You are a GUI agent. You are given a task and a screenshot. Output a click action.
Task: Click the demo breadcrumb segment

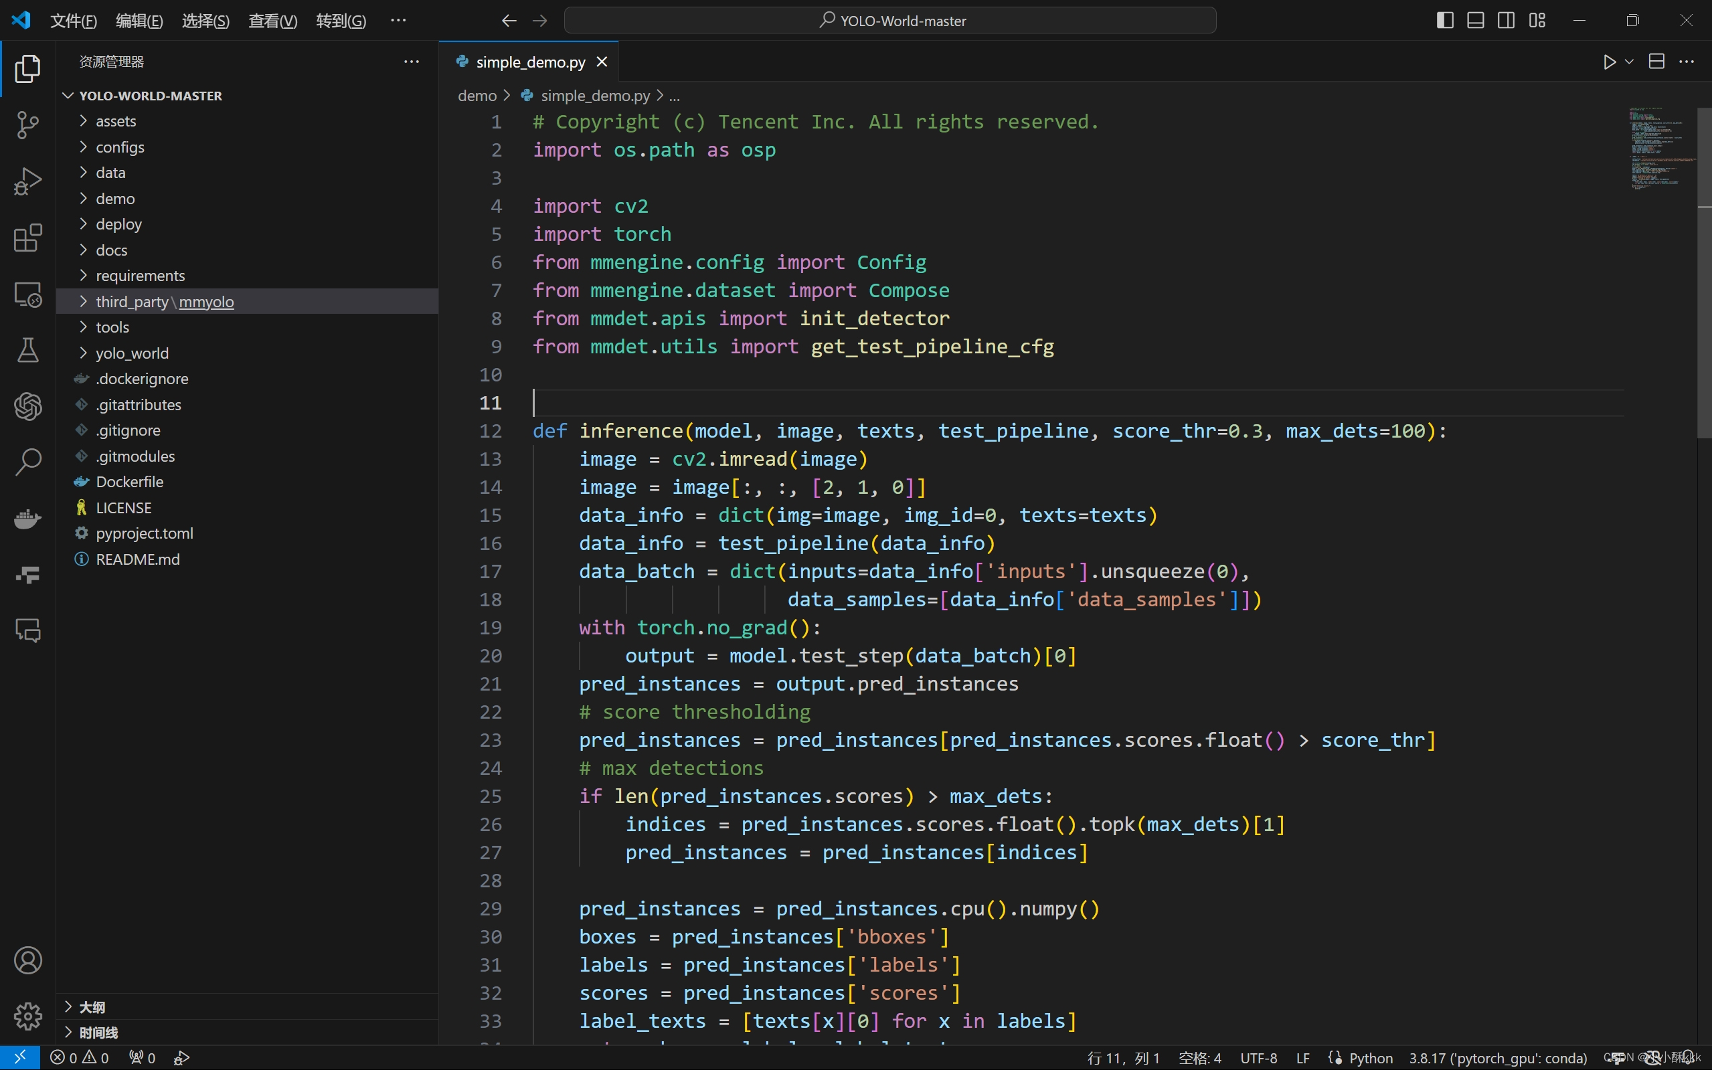point(477,96)
